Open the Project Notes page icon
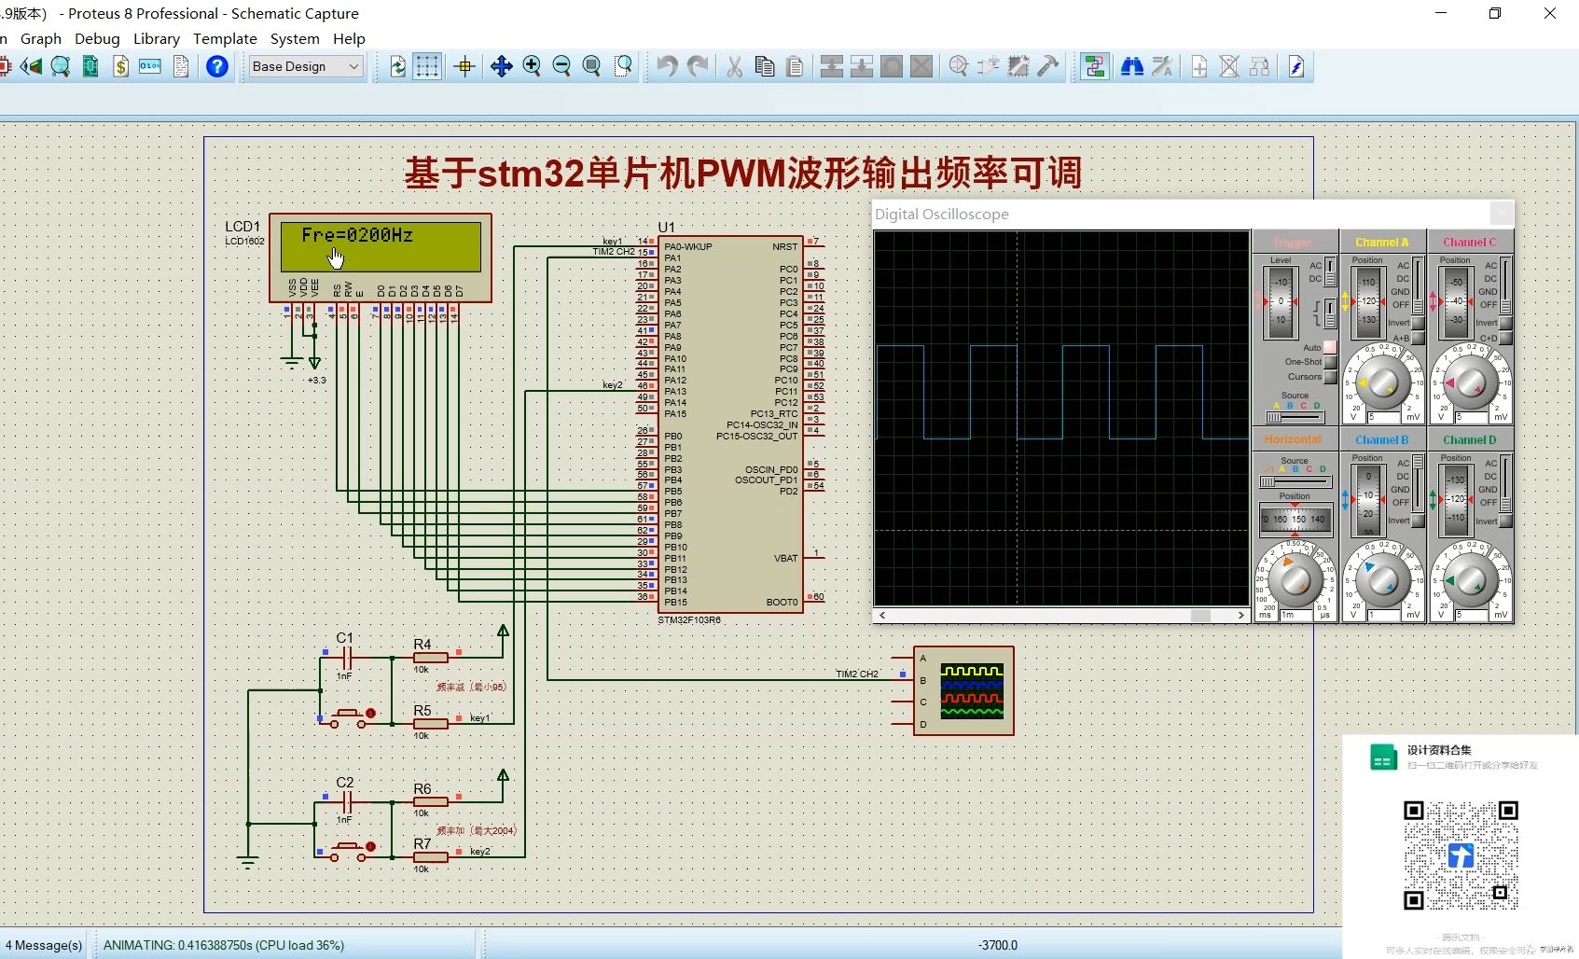The image size is (1579, 959). [x=181, y=66]
